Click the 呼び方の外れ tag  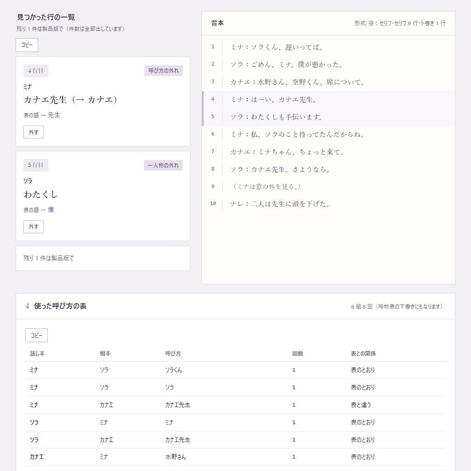[x=163, y=70]
